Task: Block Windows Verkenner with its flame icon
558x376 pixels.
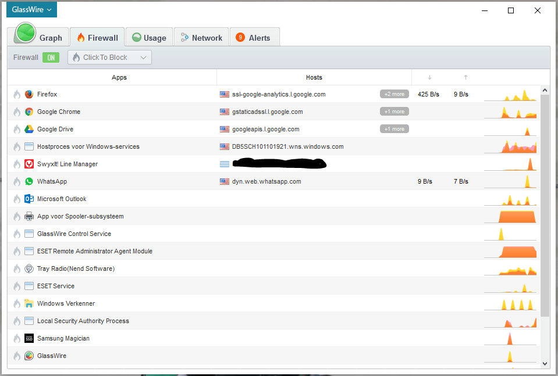Action: [x=17, y=303]
